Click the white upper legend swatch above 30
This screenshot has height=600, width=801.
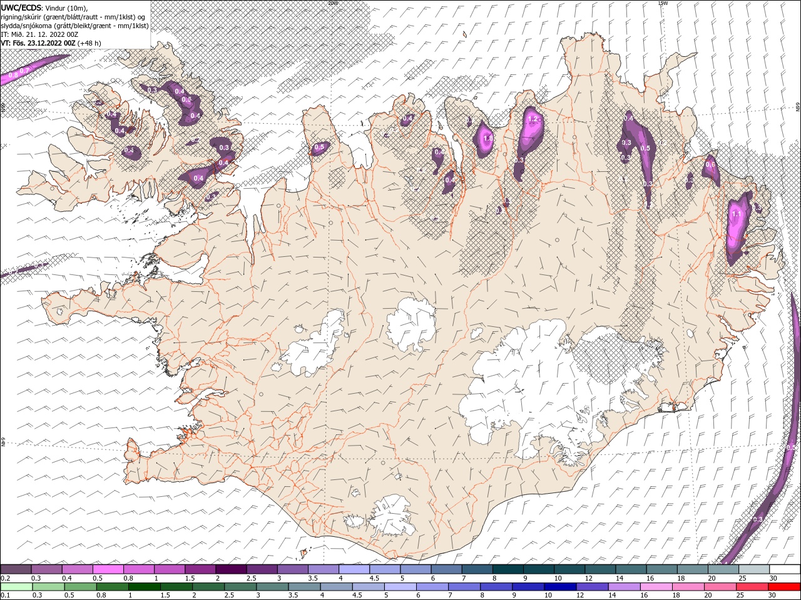(785, 569)
